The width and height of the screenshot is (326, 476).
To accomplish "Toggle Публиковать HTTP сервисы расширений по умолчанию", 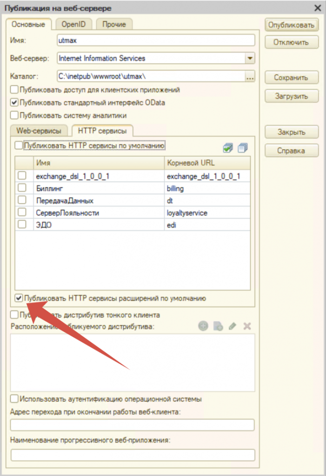I will tap(19, 298).
